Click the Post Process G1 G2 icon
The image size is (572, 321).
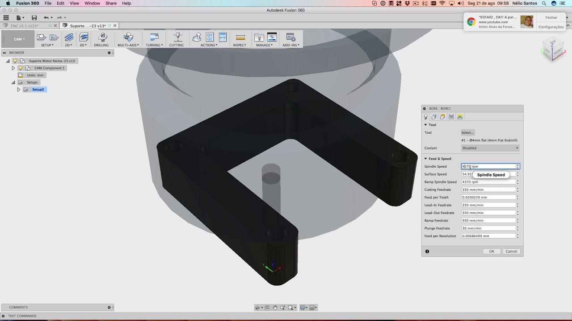pyautogui.click(x=210, y=37)
